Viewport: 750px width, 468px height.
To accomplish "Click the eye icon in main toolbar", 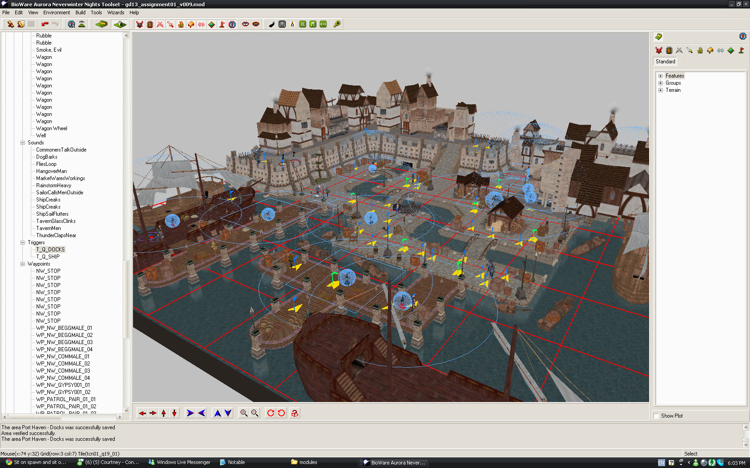I will [246, 24].
